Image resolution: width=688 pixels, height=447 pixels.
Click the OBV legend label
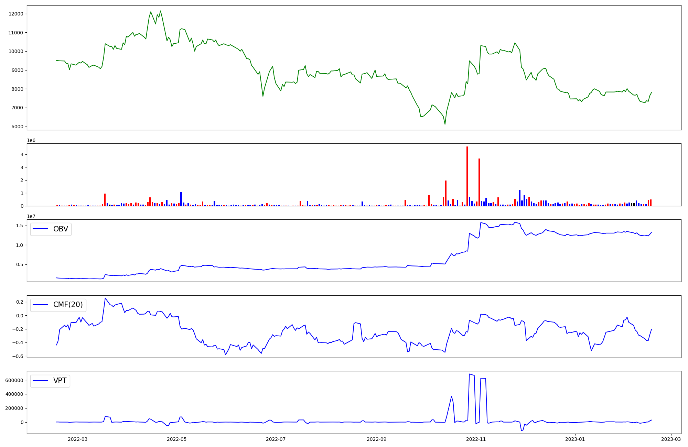(61, 229)
